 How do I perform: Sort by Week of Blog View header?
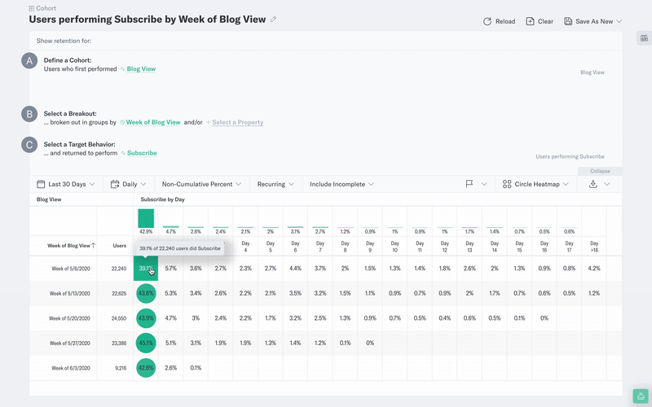coord(71,246)
